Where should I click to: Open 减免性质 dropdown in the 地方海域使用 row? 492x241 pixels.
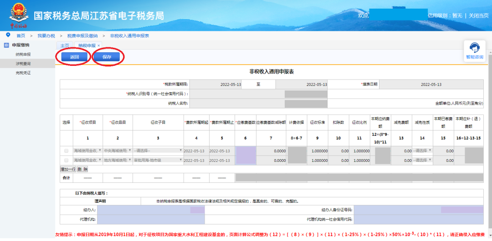tap(422, 160)
